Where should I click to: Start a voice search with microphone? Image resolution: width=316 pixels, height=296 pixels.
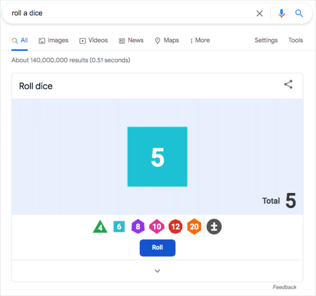[281, 13]
